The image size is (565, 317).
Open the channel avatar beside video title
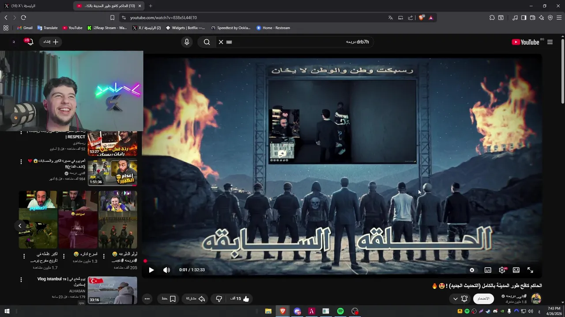536,299
